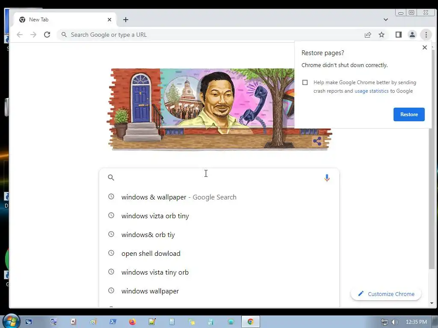Screen dimensions: 438x328
Task: Click the magnifier icon in the search box
Action: pos(111,177)
